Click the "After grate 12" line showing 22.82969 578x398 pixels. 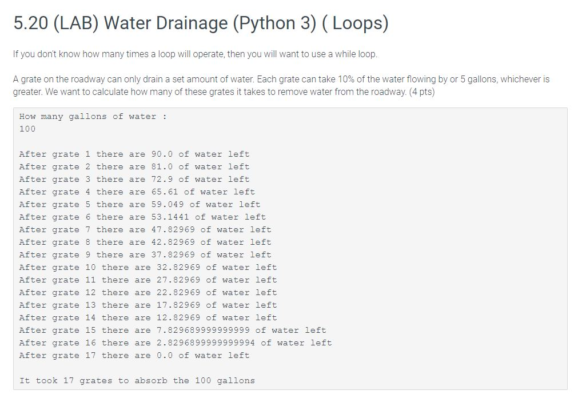148,293
